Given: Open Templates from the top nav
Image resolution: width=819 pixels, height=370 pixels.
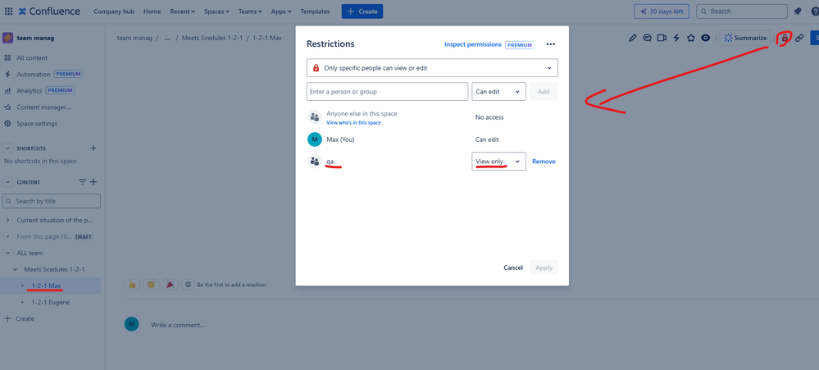Looking at the screenshot, I should tap(315, 11).
